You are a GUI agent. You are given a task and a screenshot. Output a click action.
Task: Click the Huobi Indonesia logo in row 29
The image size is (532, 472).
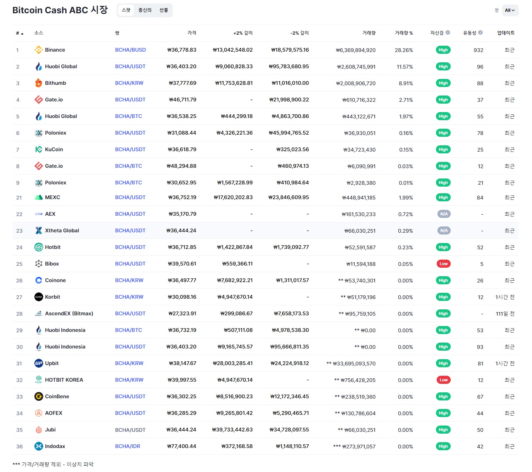pos(38,330)
